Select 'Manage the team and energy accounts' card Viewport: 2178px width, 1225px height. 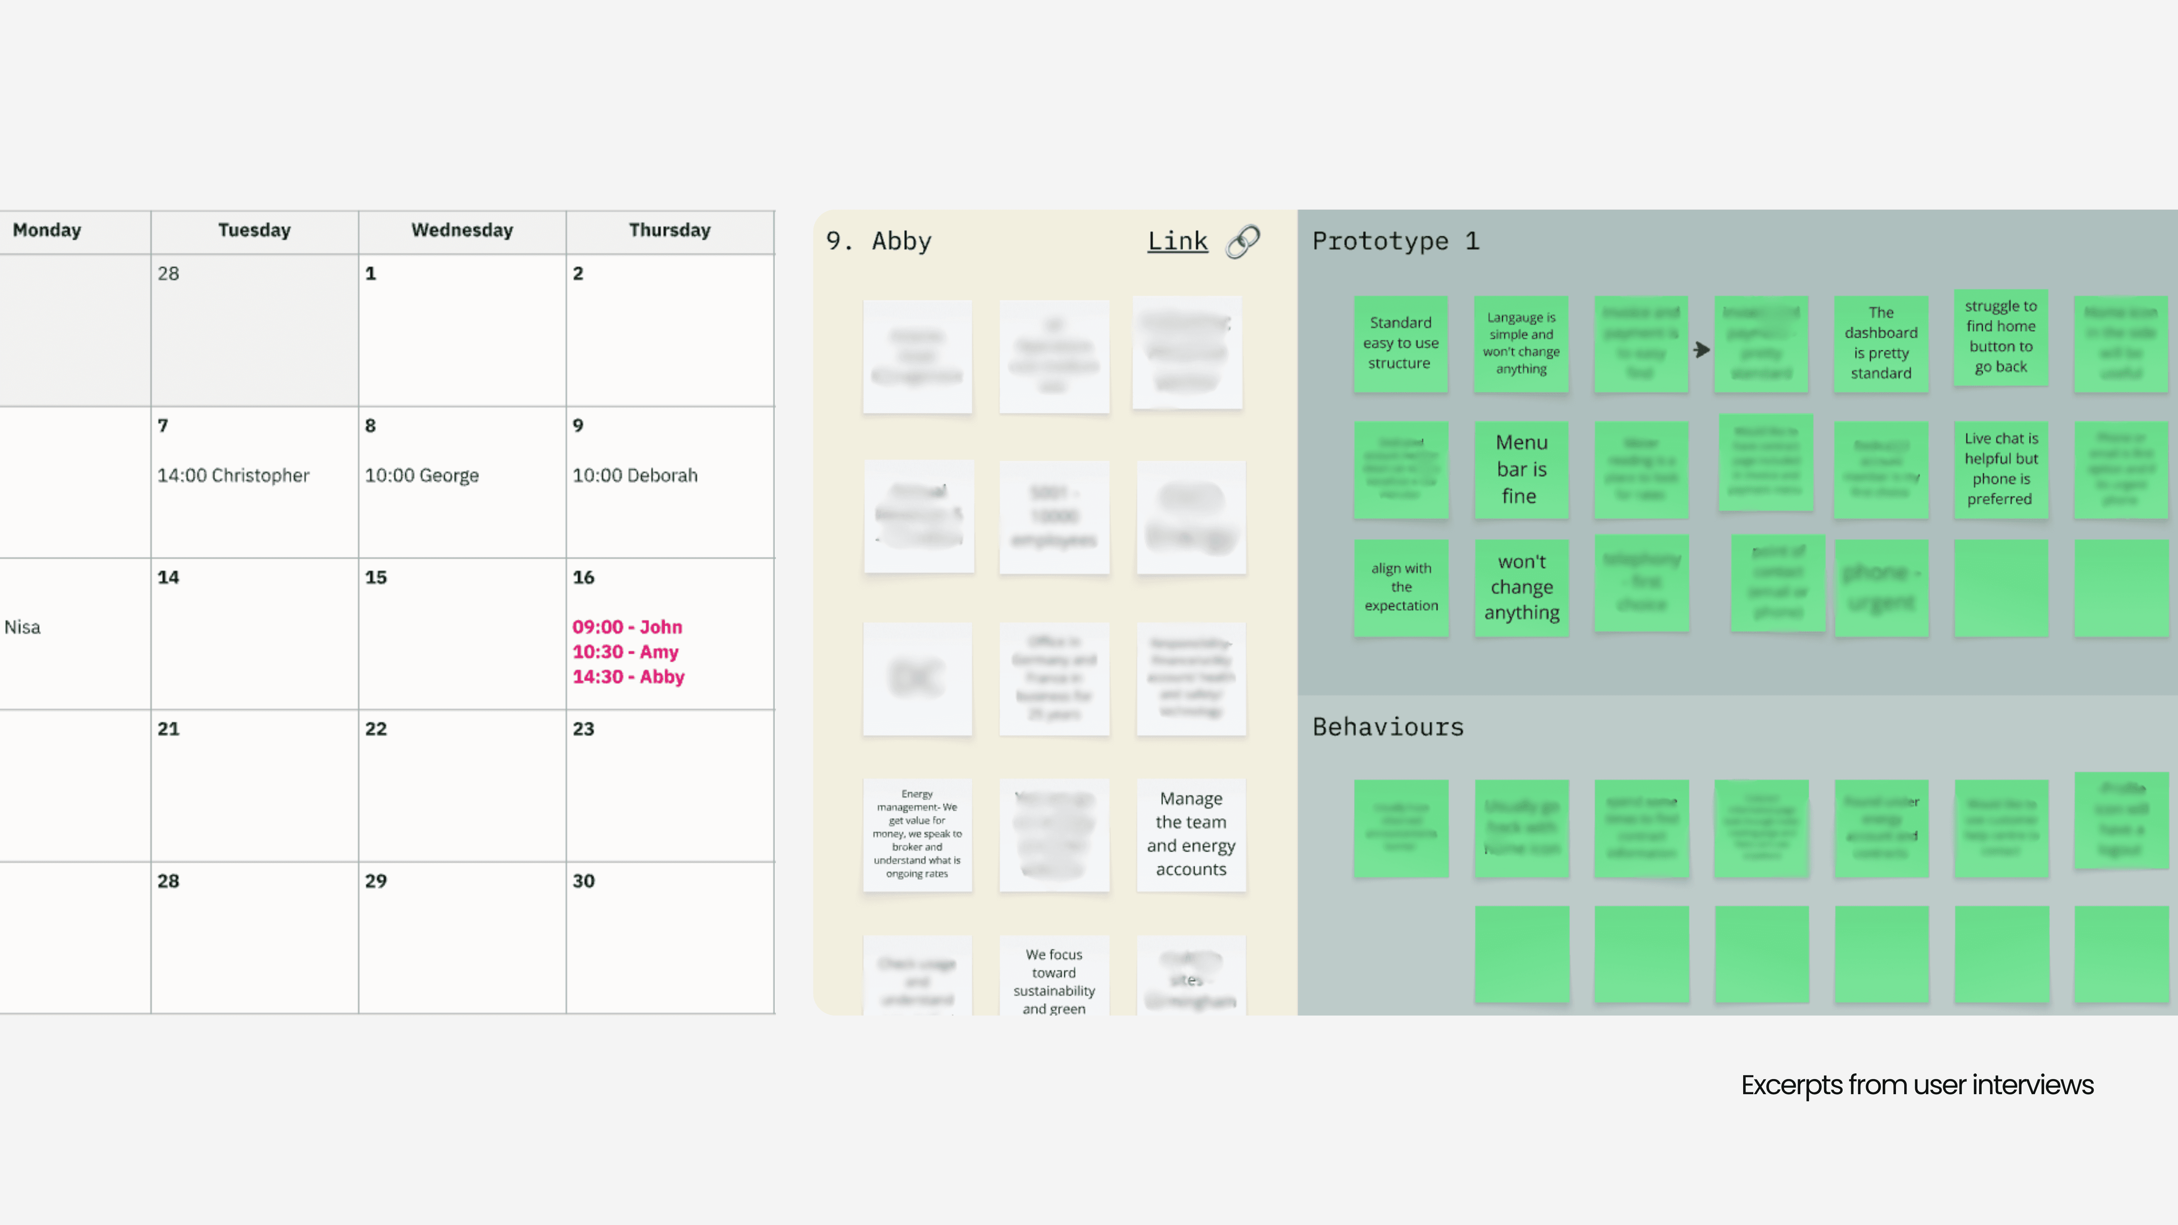click(1190, 834)
